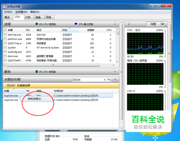Click the 服务 CPU 使用率 graph
This screenshot has height=141, width=180.
coord(145,74)
